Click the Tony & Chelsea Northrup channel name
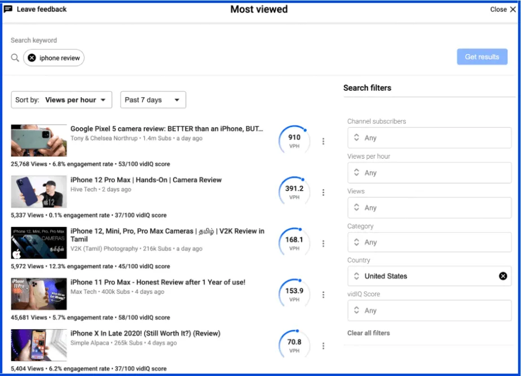Image resolution: width=521 pixels, height=376 pixels. click(x=104, y=138)
